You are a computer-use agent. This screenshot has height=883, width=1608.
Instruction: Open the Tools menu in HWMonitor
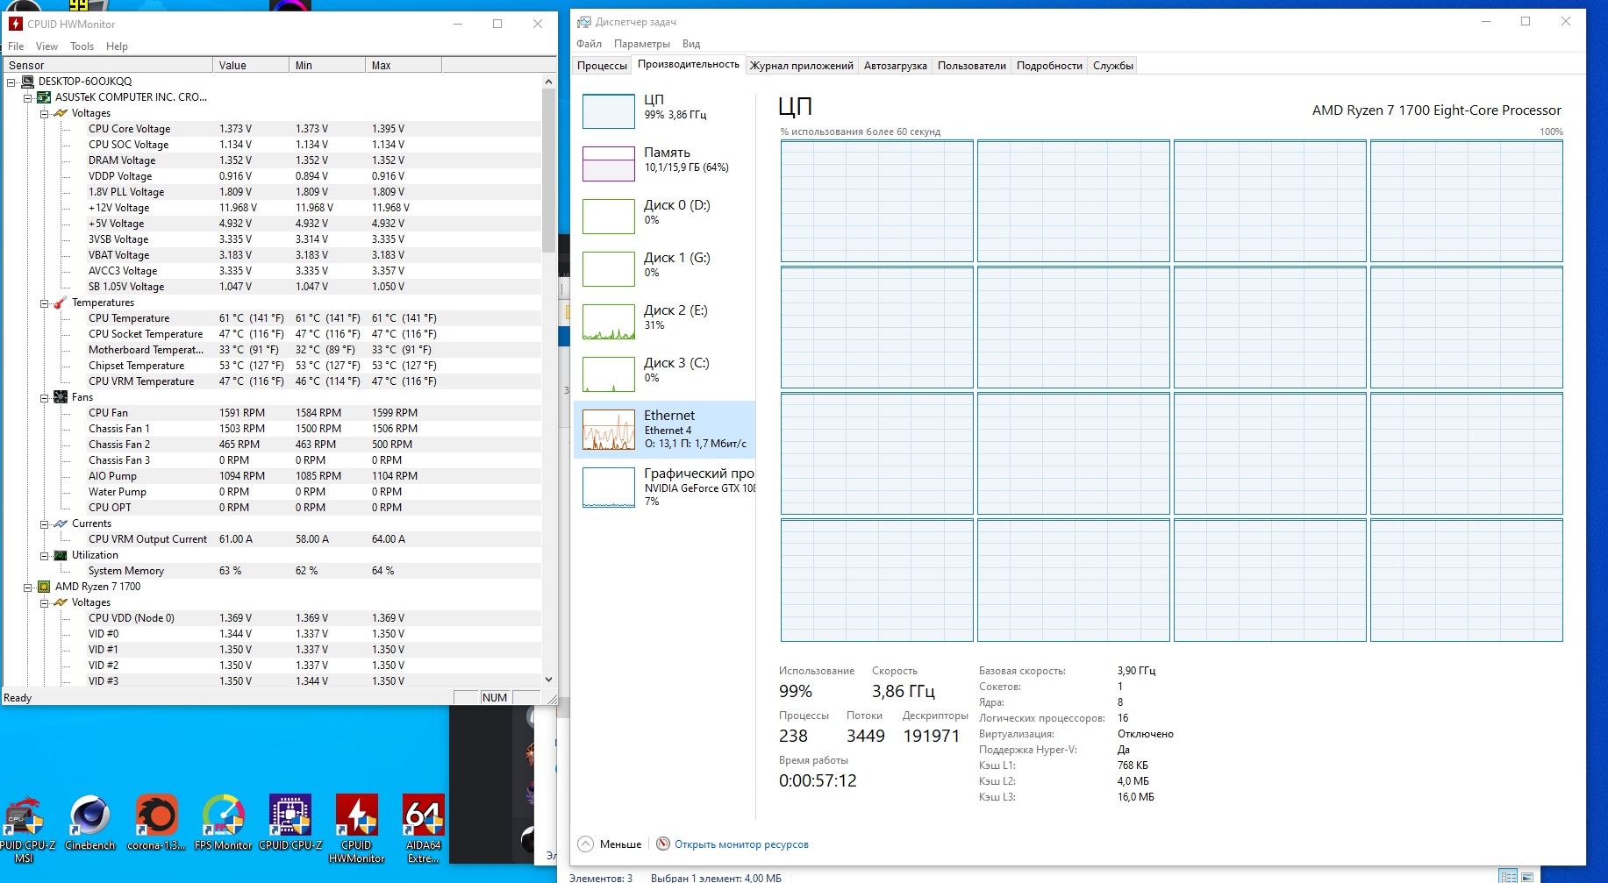[82, 46]
